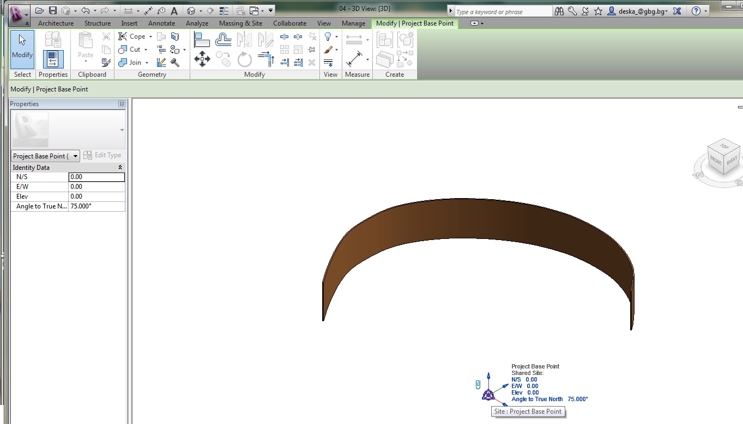This screenshot has height=424, width=743.
Task: Click the Demolish hammer icon
Action: (x=175, y=63)
